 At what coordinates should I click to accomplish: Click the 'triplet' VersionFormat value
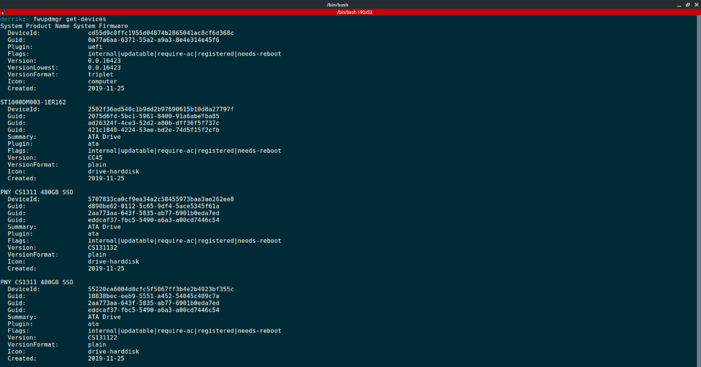click(100, 75)
